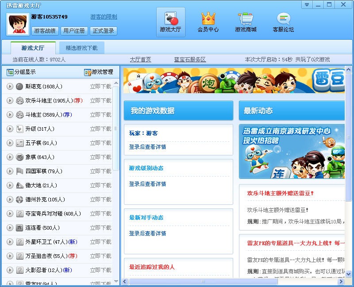Open the 雷友PK的专属道具 news headline

[x=296, y=243]
